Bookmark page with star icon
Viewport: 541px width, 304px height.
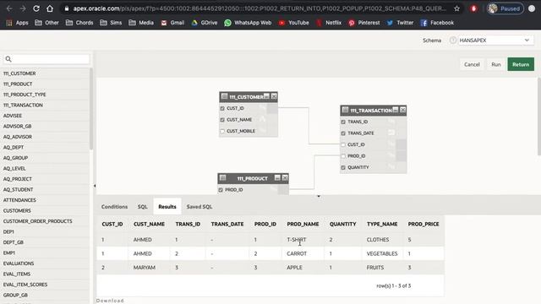(456, 8)
